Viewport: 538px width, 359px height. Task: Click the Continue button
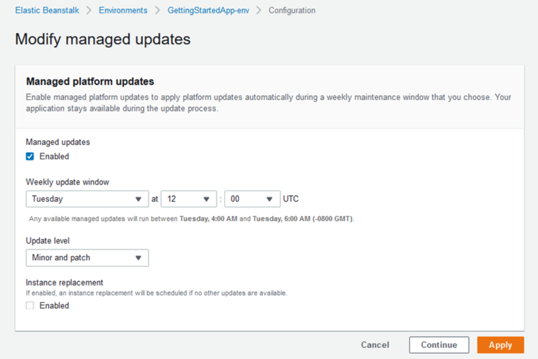439,345
